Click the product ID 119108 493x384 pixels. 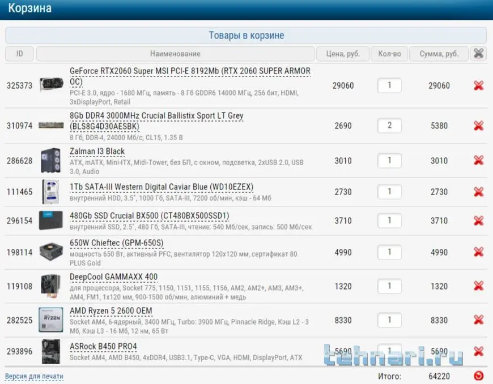click(19, 286)
